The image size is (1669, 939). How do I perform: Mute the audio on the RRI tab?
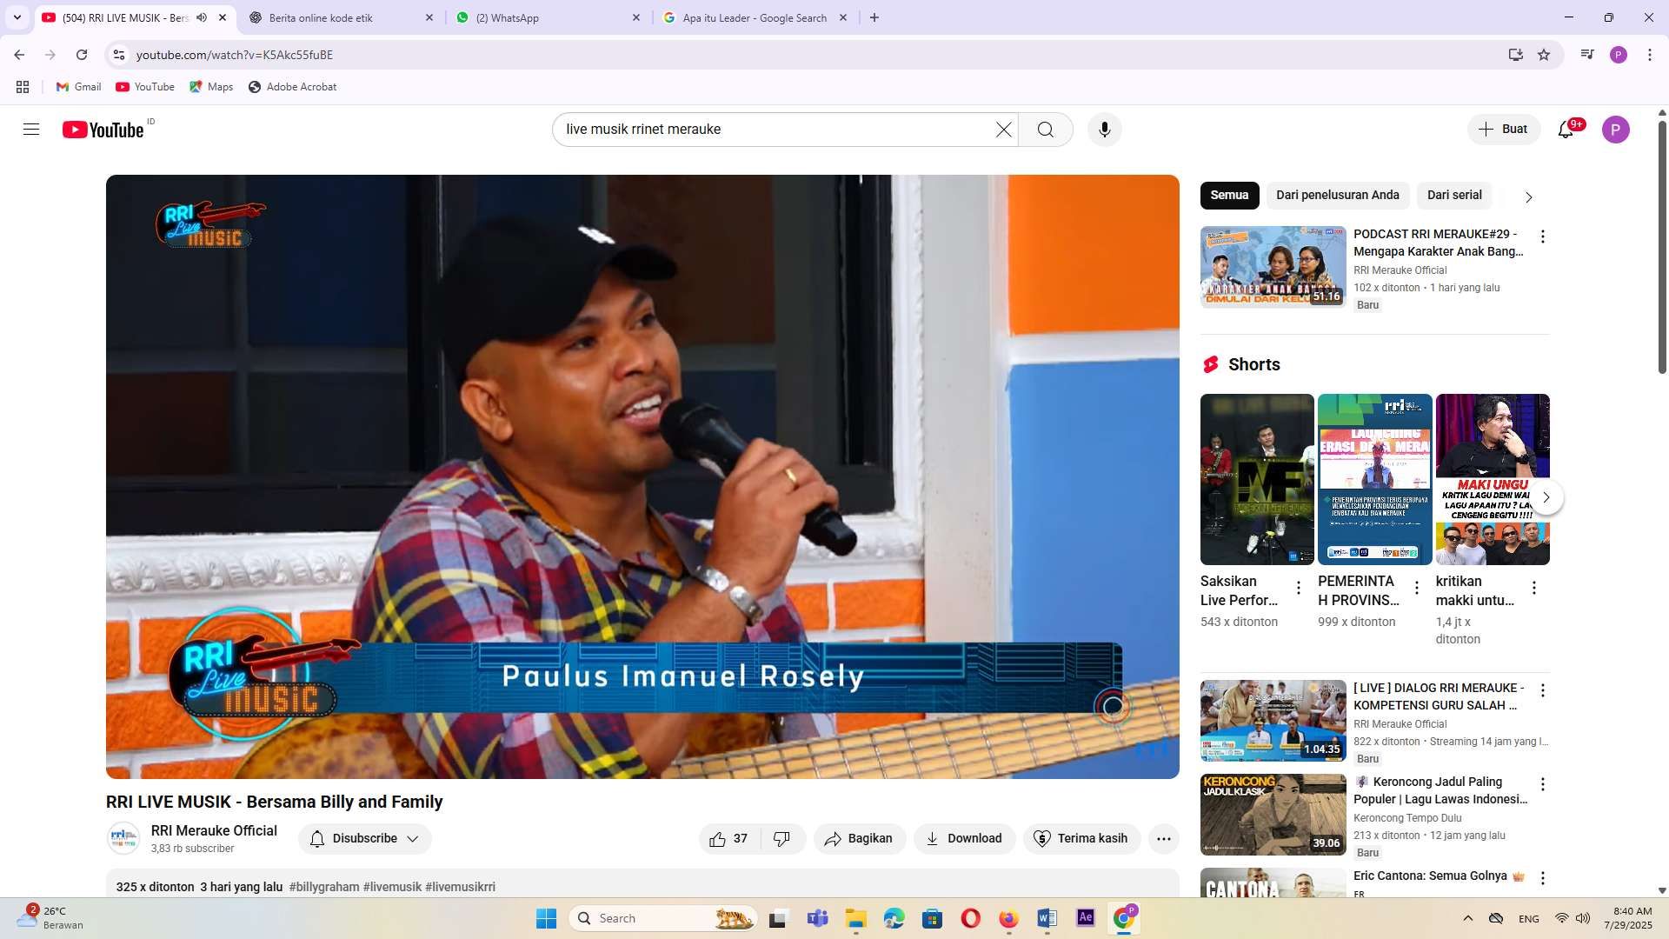202,17
